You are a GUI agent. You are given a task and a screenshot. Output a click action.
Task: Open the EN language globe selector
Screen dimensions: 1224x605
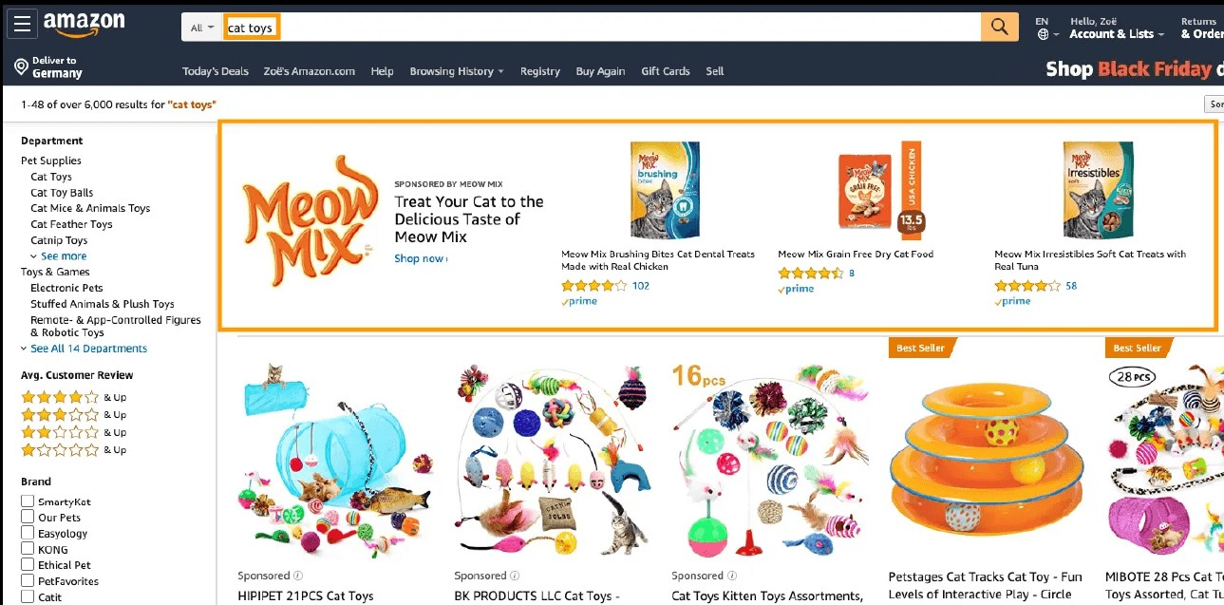click(x=1043, y=28)
